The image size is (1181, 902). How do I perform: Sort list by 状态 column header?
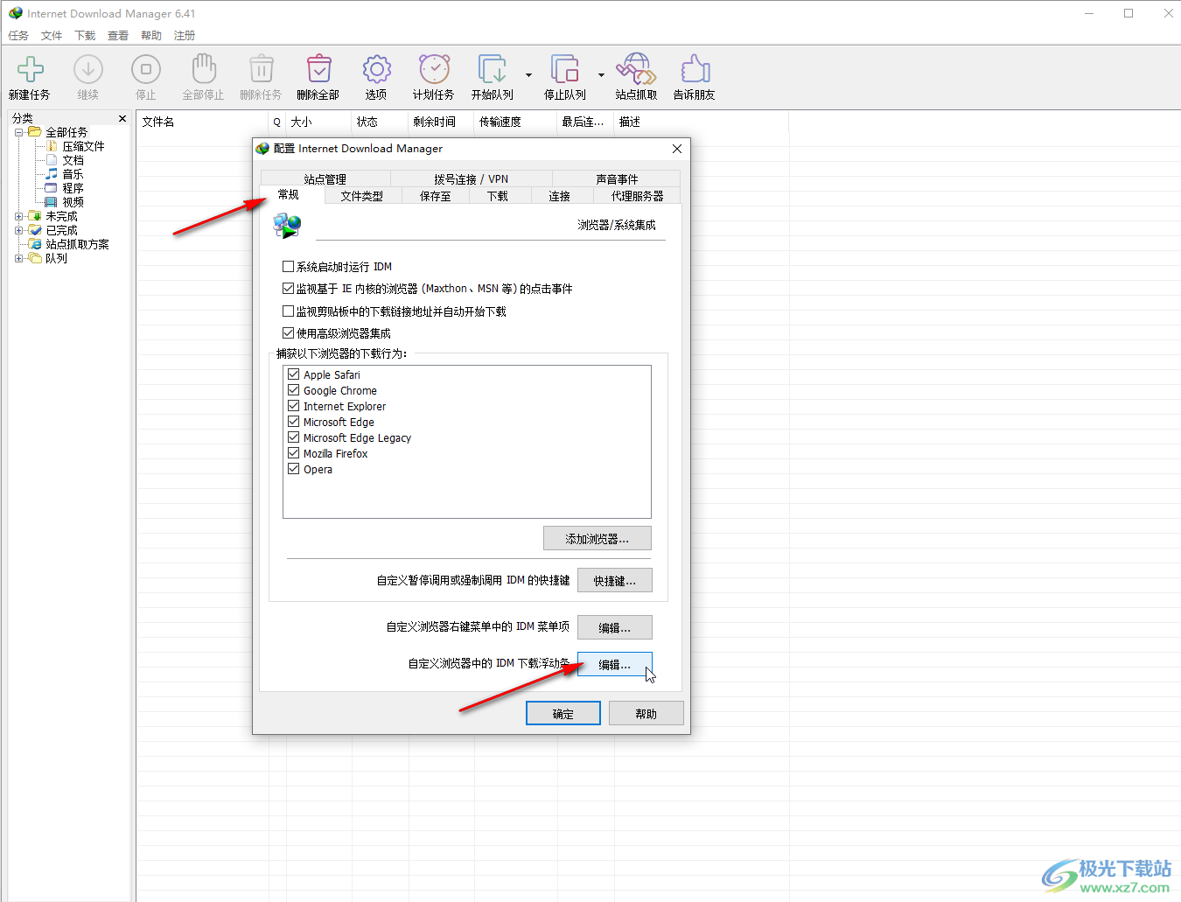(380, 122)
